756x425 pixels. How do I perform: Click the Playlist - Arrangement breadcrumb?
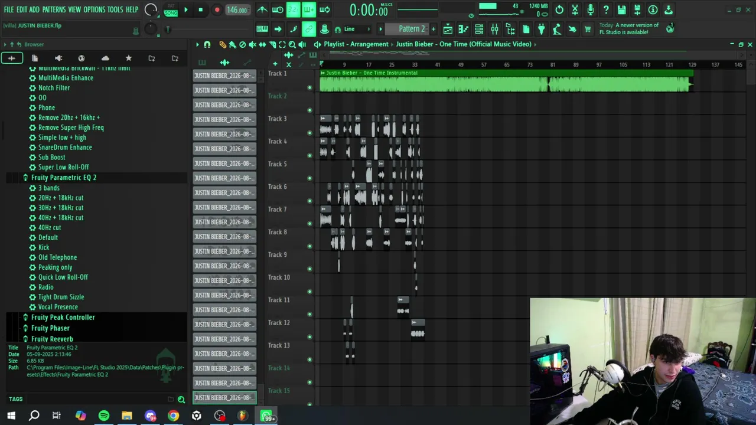coord(356,44)
